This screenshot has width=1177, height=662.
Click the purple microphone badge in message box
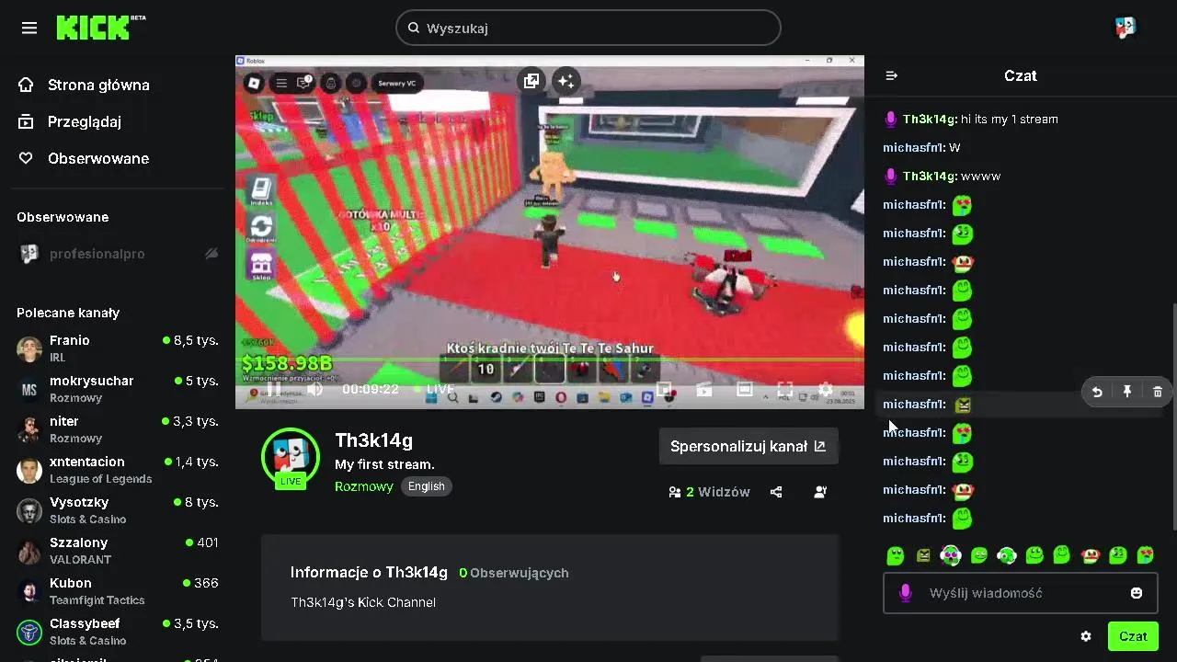click(x=906, y=593)
